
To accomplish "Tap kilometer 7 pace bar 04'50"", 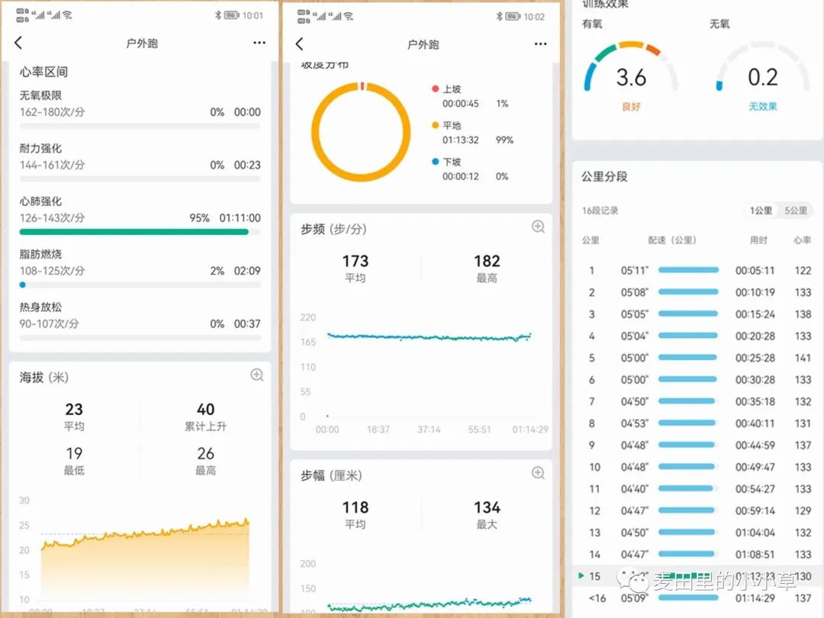I will tap(687, 401).
